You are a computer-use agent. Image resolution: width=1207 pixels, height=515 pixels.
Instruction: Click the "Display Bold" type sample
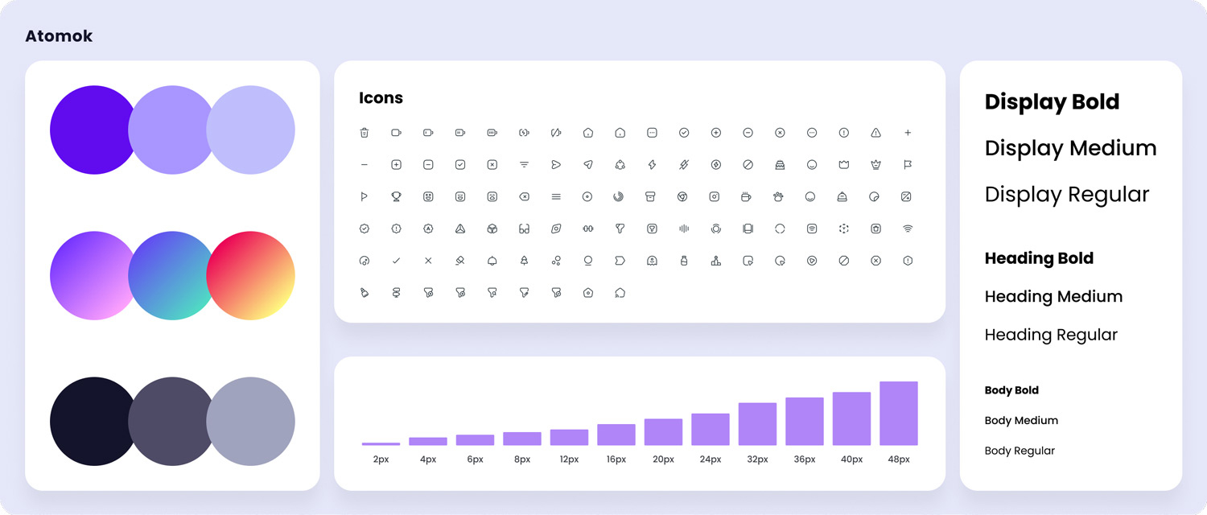1052,102
